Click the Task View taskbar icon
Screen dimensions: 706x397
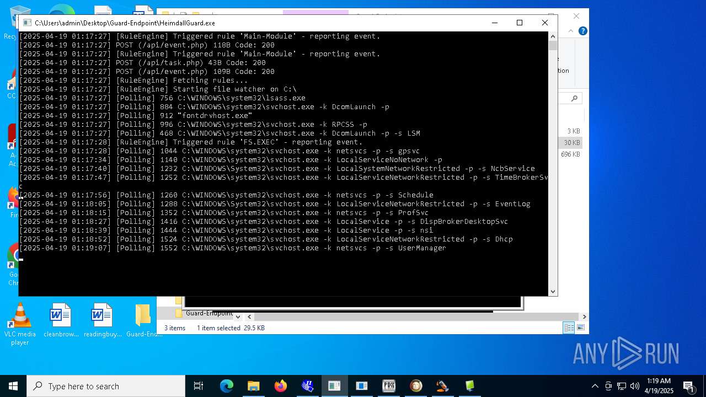[x=199, y=386]
